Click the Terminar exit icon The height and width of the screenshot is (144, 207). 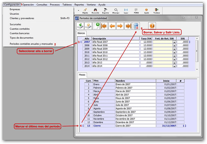(156, 11)
